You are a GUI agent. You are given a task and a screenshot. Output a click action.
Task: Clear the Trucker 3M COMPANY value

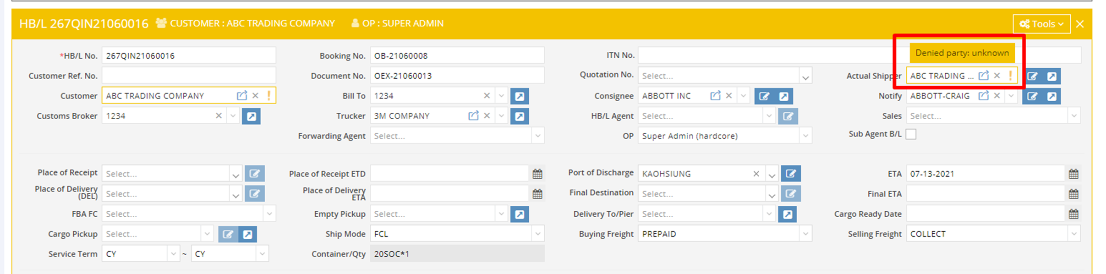pyautogui.click(x=487, y=116)
